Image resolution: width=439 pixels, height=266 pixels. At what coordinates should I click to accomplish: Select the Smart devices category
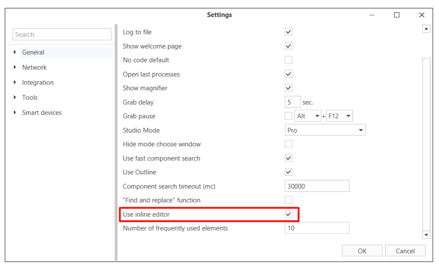pyautogui.click(x=41, y=113)
